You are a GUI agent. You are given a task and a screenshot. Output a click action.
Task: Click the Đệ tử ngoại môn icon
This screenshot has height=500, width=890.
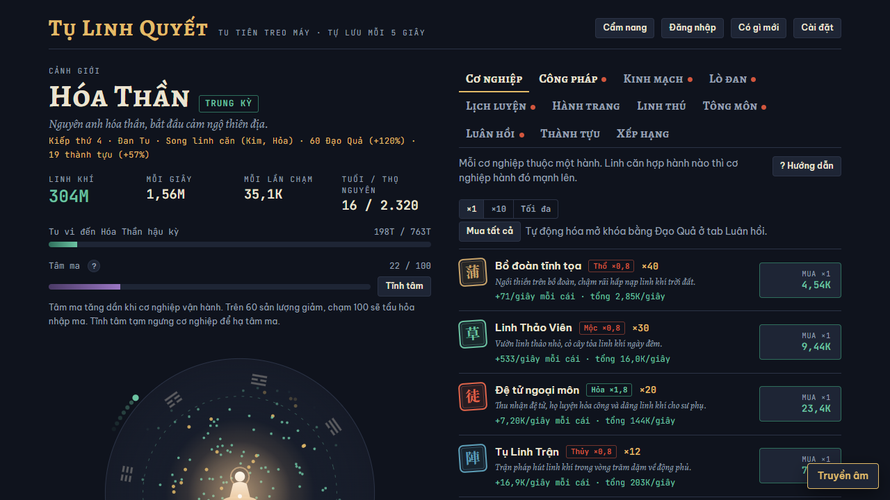(473, 397)
